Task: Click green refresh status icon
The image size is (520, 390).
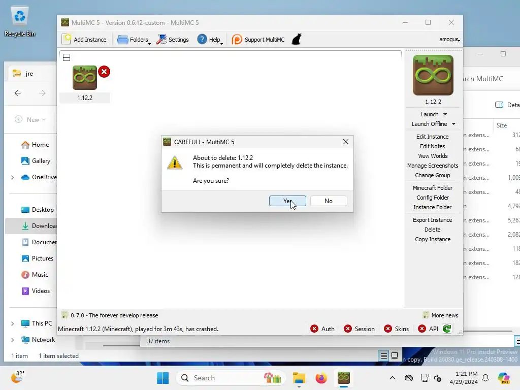Action: coord(447,329)
